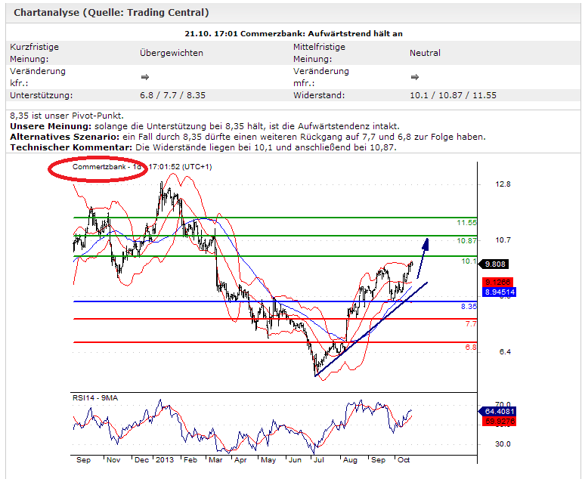Click the 'May' time axis label
Viewport: 582px width, 479px height.
pyautogui.click(x=268, y=460)
